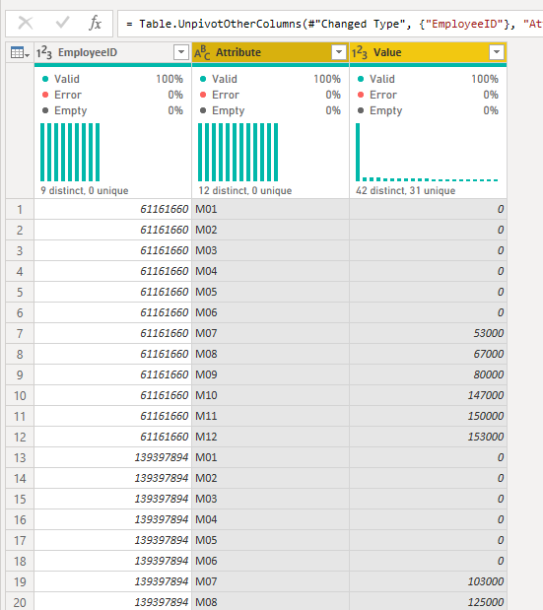Click EmployeeID 61161660 in row 10
The image size is (543, 610).
click(112, 395)
